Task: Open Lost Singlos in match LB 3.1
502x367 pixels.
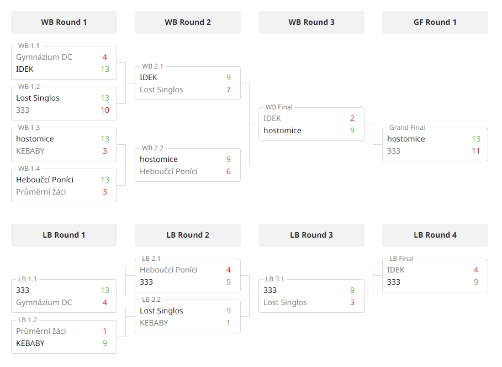Action: click(x=286, y=302)
